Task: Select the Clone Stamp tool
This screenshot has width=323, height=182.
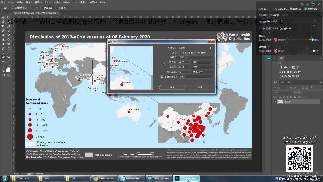Action: click(3, 35)
